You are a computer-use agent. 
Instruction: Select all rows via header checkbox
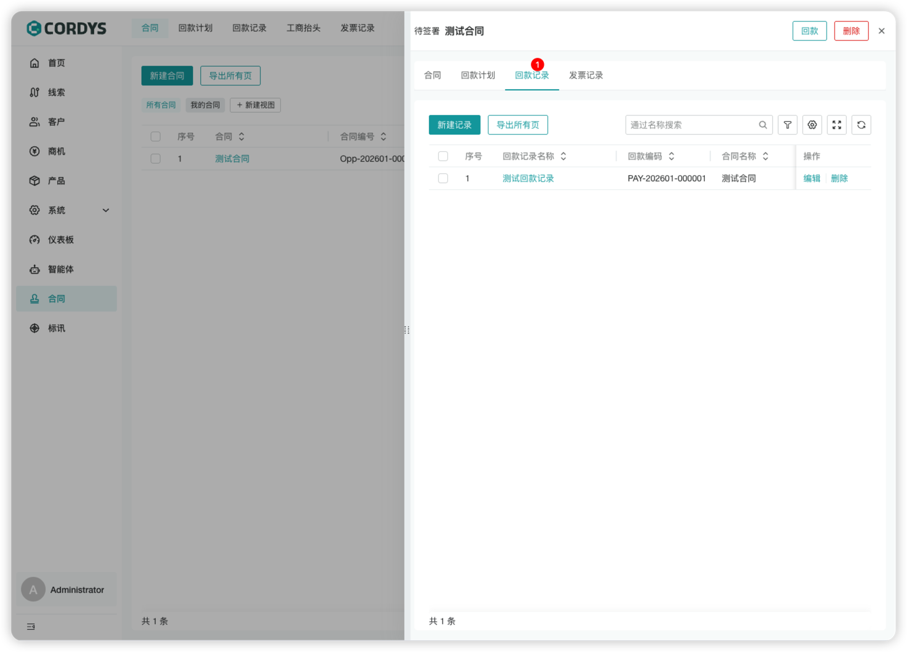click(x=442, y=156)
